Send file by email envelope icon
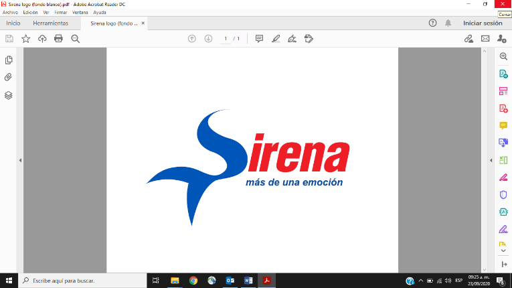 coord(486,39)
